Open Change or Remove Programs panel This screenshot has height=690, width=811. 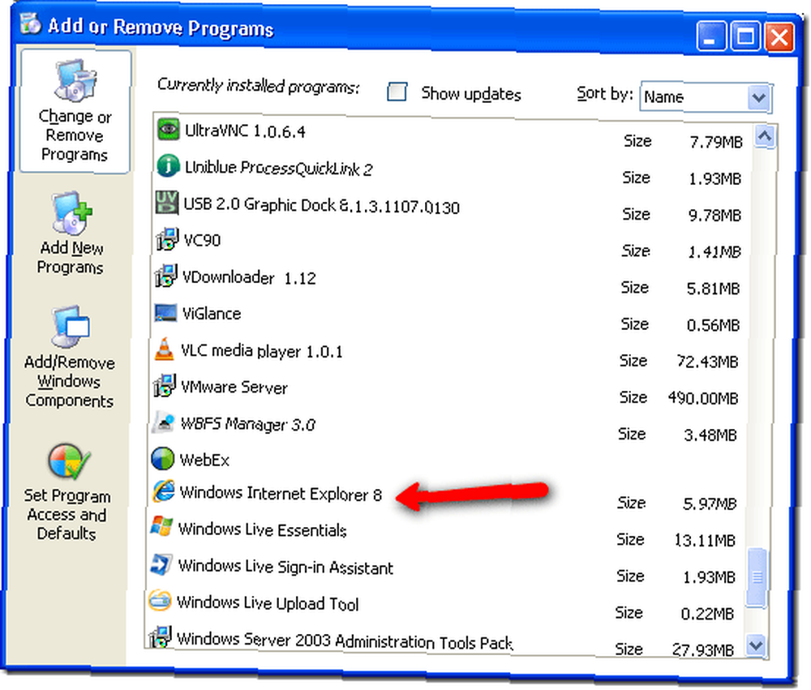[75, 111]
